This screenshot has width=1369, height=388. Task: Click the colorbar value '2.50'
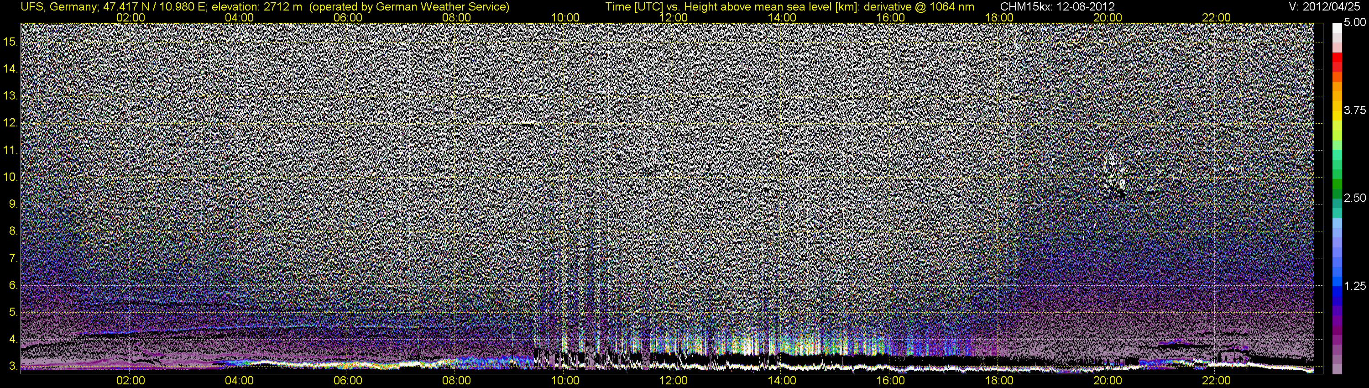[x=1355, y=198]
